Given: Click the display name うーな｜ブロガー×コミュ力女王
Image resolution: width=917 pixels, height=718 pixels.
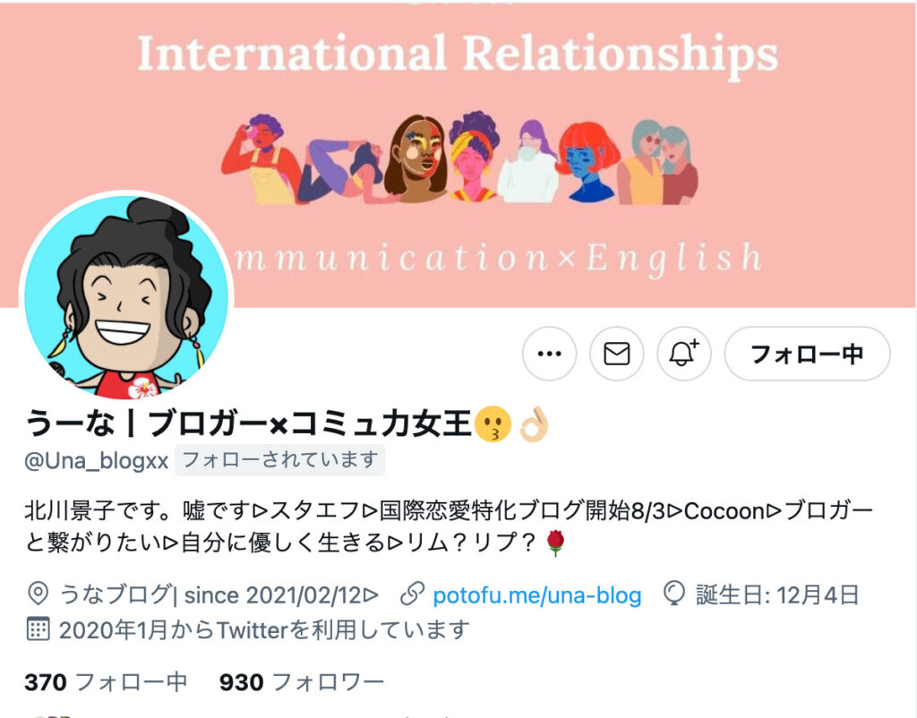Looking at the screenshot, I should [248, 423].
